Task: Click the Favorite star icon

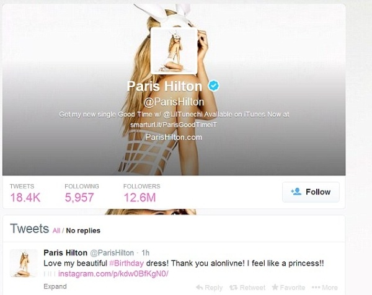Action: click(275, 287)
